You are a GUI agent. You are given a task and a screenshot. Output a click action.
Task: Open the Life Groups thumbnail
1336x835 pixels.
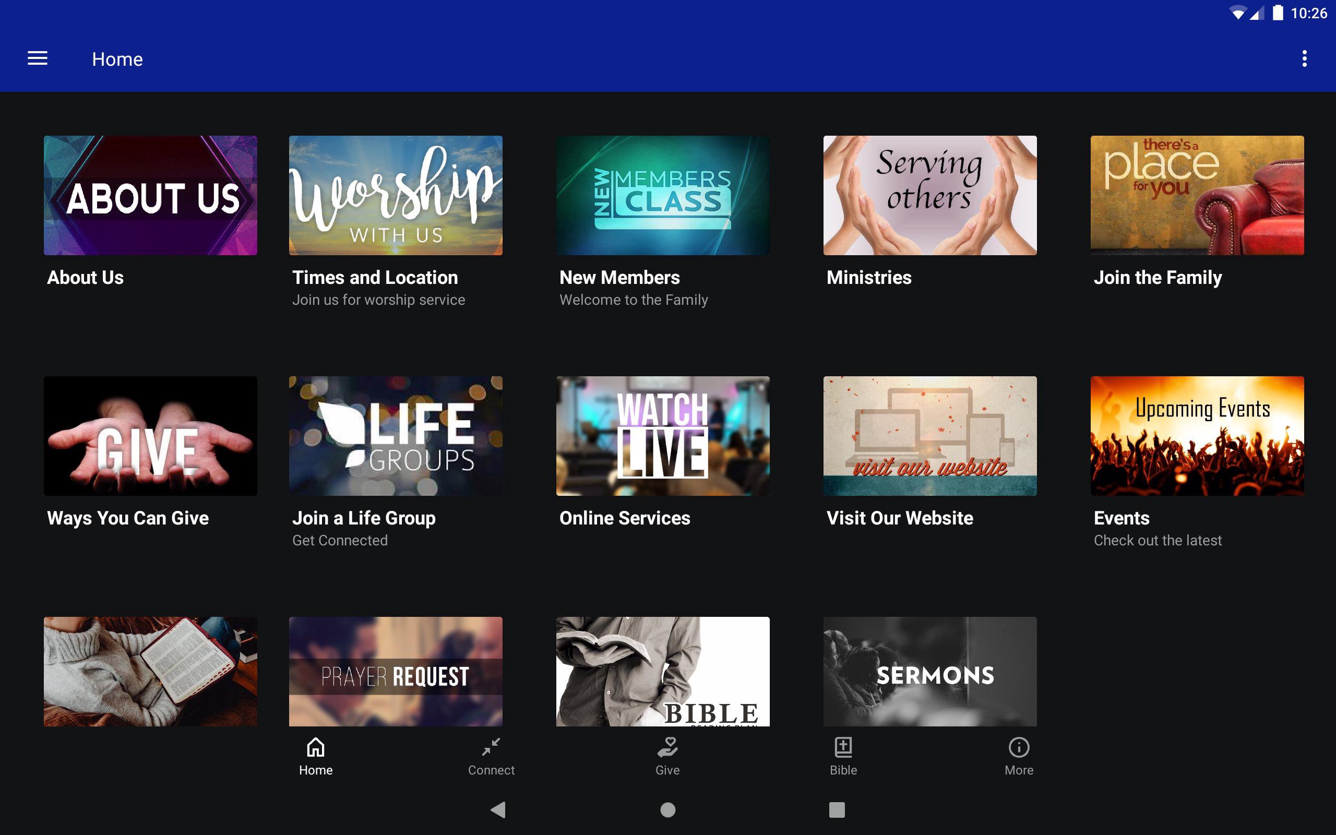[x=395, y=436]
